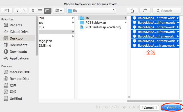Screen dimensions: 183x112
Task: Open the lib folder path popup
Action: [x=91, y=11]
